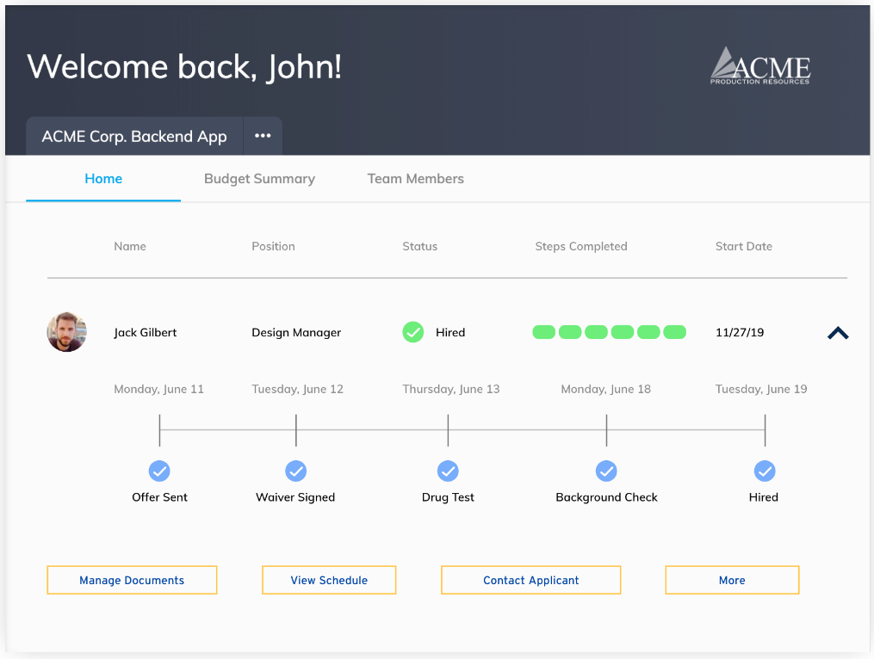Image resolution: width=874 pixels, height=659 pixels.
Task: Collapse Jack Gilbert's onboarding details
Action: point(837,332)
